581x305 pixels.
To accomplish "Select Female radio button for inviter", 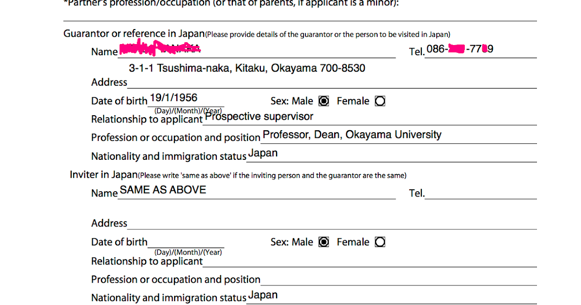I will pos(381,242).
